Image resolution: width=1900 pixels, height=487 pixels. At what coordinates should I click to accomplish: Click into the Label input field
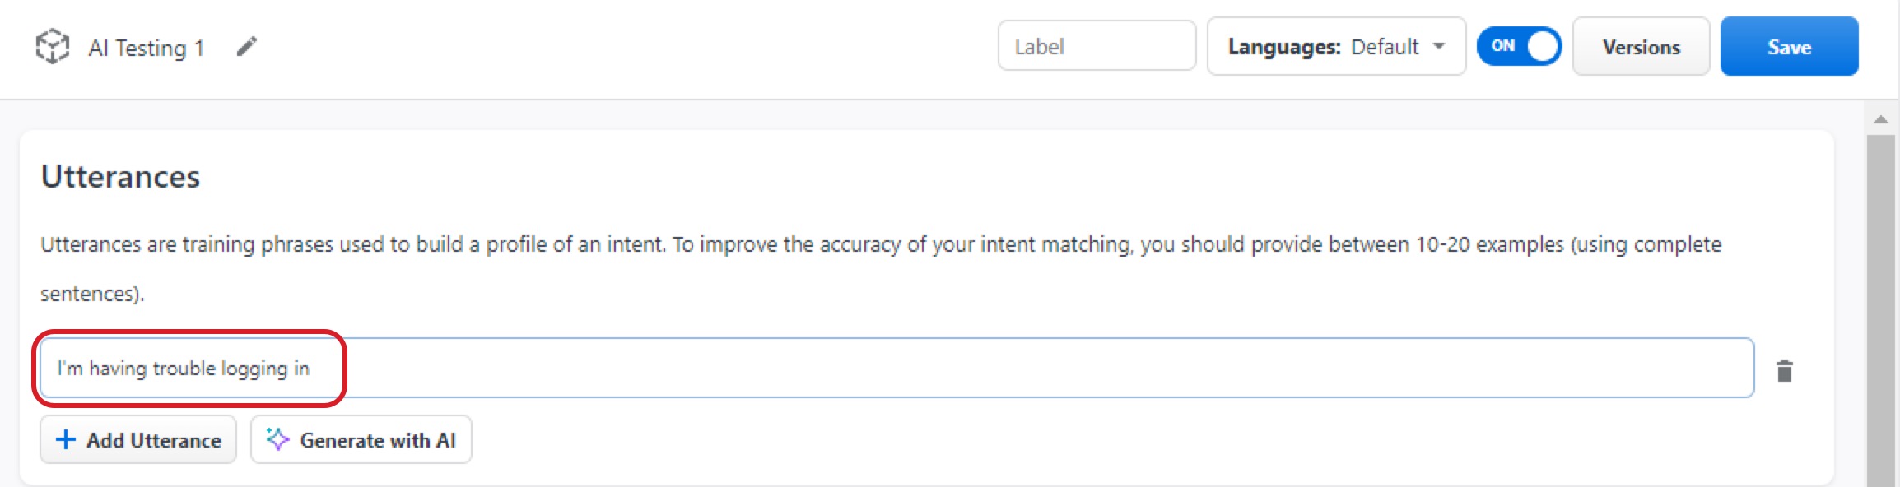coord(1096,47)
